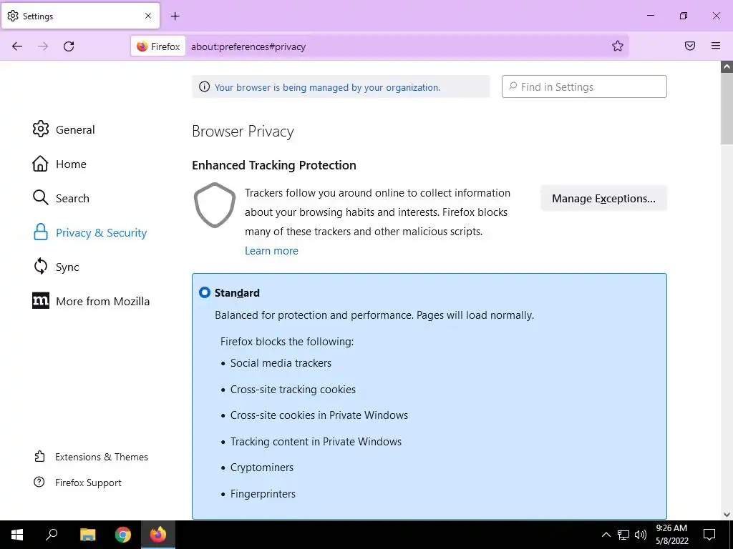Click the Cross-site tracking cookies item
The height and width of the screenshot is (549, 733).
[x=293, y=390]
